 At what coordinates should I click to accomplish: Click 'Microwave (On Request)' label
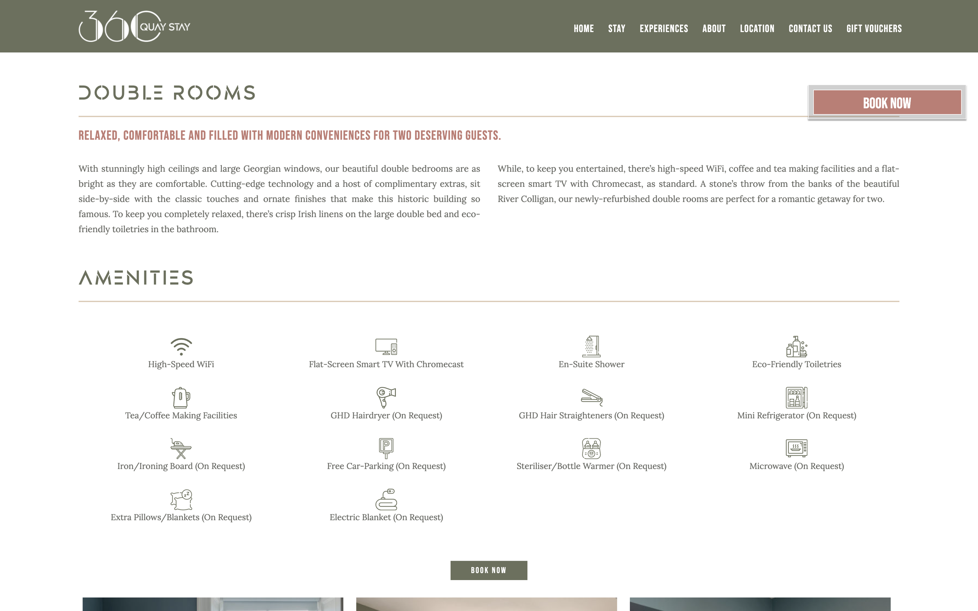pos(796,466)
